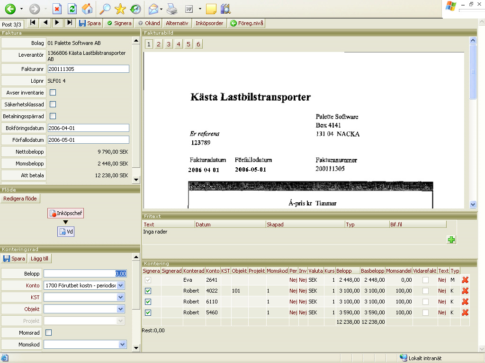Show invoice image page 5
This screenshot has width=485, height=363.
[189, 44]
